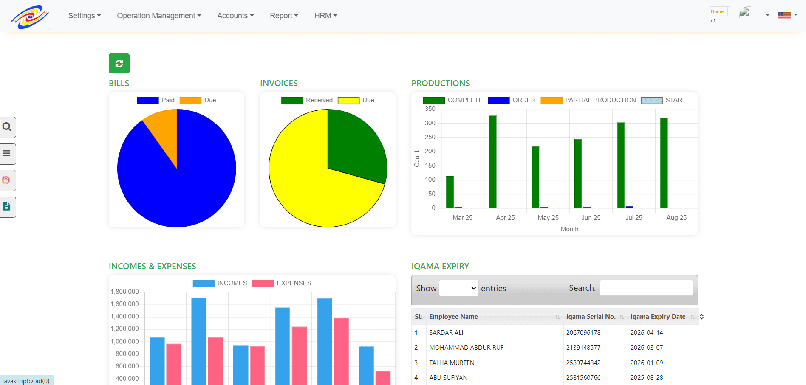
Task: Click the red lock sidebar icon
Action: (x=7, y=180)
